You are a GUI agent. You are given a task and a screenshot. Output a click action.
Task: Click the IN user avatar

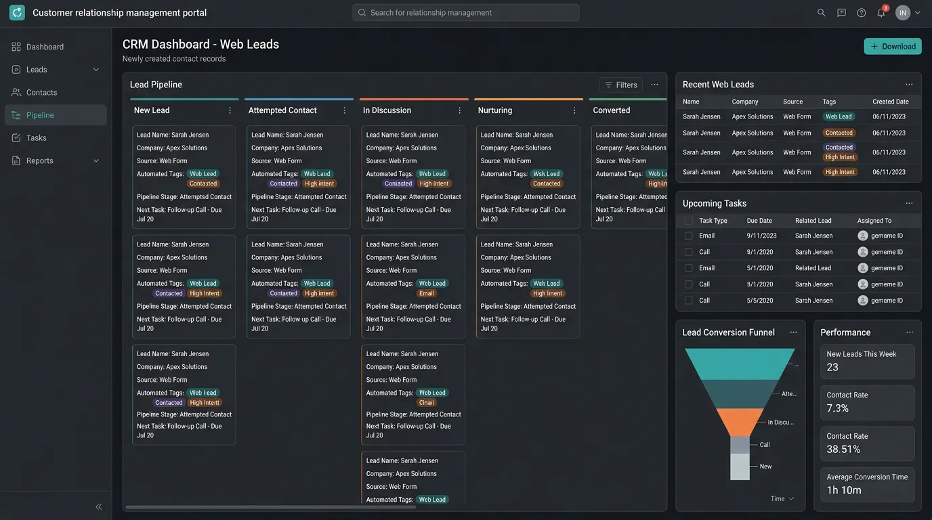[903, 12]
